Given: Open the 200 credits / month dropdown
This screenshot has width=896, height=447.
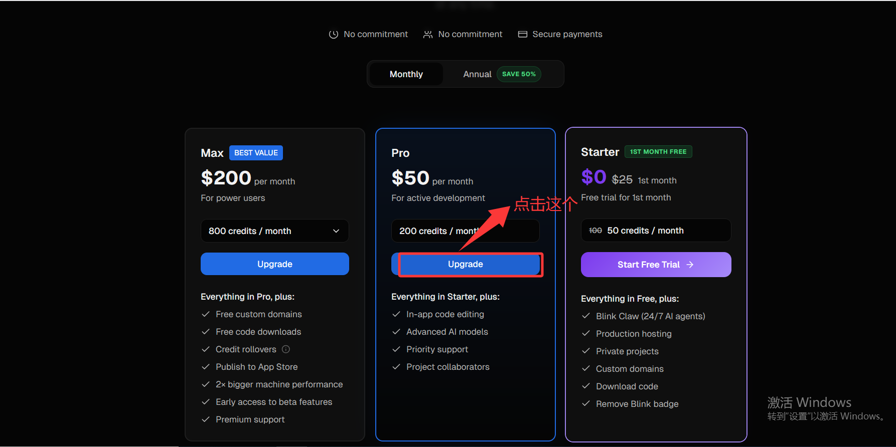Looking at the screenshot, I should point(466,231).
